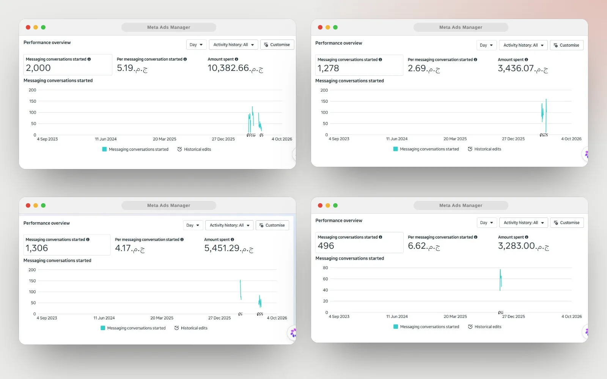Screen dimensions: 607x379
Task: Click info icon beside Per messaging conversation started 6.62
Action: [x=476, y=237]
